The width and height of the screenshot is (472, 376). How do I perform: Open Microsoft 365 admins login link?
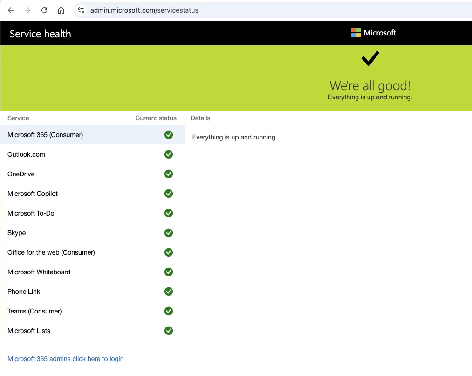pyautogui.click(x=65, y=359)
